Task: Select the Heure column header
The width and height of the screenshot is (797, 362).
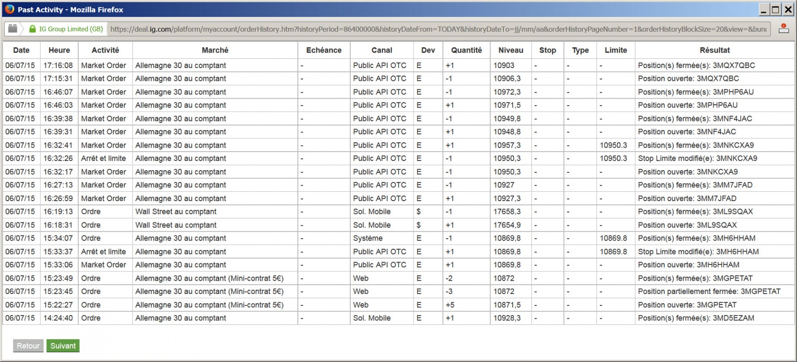Action: click(x=59, y=50)
